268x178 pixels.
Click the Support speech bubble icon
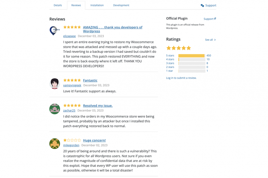click(202, 6)
